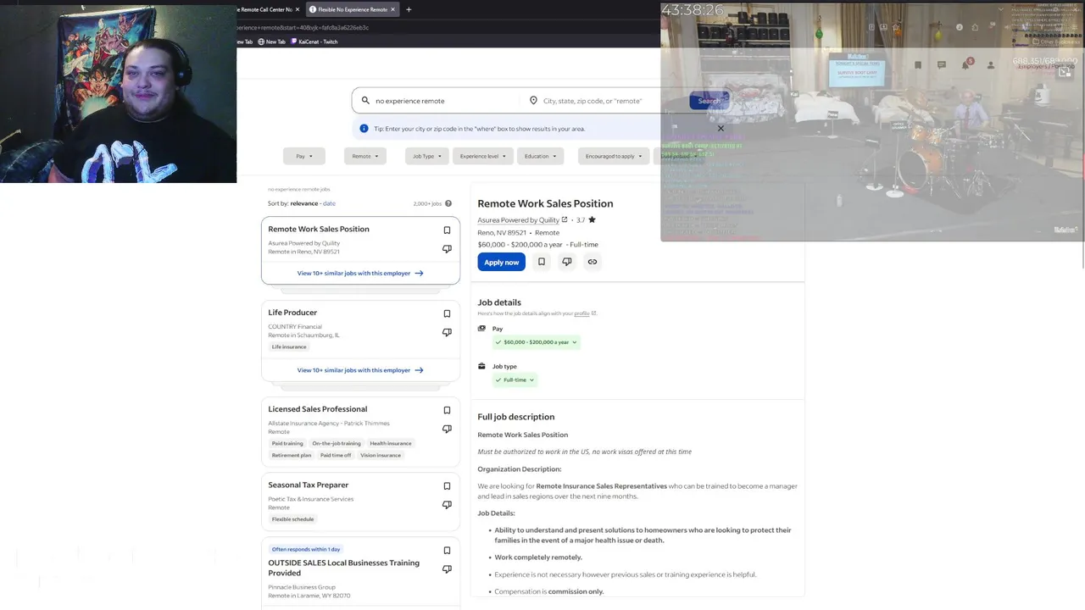Expand the Experience level filter
Screen dimensions: 1085x610
pyautogui.click(x=483, y=156)
